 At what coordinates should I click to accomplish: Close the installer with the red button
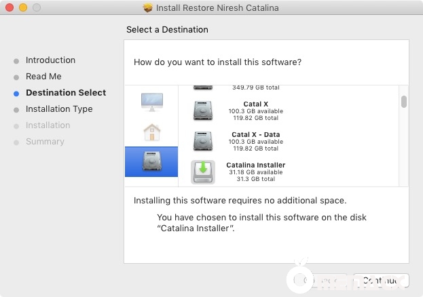(10, 8)
